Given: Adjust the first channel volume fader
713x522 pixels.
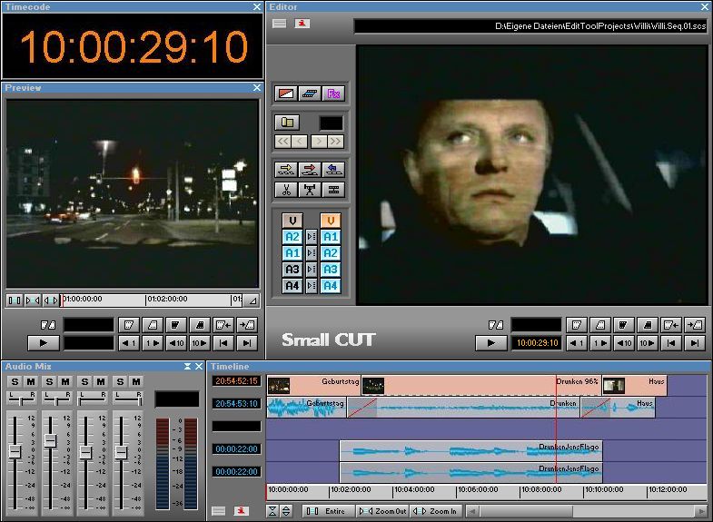Looking at the screenshot, I should 15,451.
